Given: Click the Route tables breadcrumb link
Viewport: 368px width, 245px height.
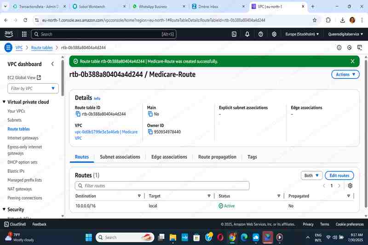Looking at the screenshot, I should pos(42,48).
